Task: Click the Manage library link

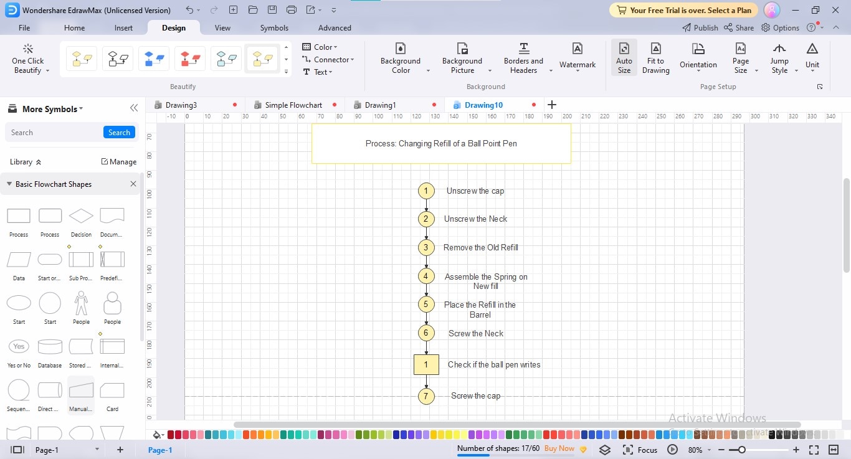Action: coord(118,161)
